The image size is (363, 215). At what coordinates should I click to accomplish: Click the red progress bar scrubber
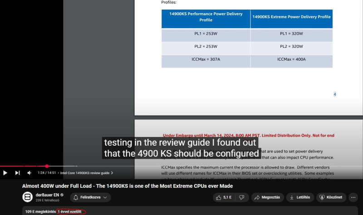(47, 166)
